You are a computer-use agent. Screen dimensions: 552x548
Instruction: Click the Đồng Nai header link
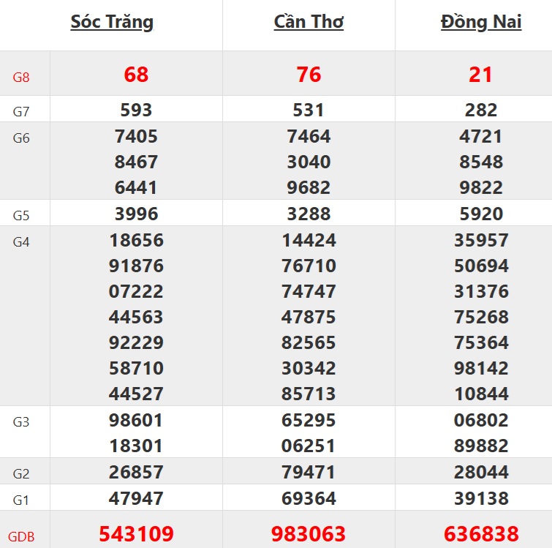pyautogui.click(x=481, y=22)
